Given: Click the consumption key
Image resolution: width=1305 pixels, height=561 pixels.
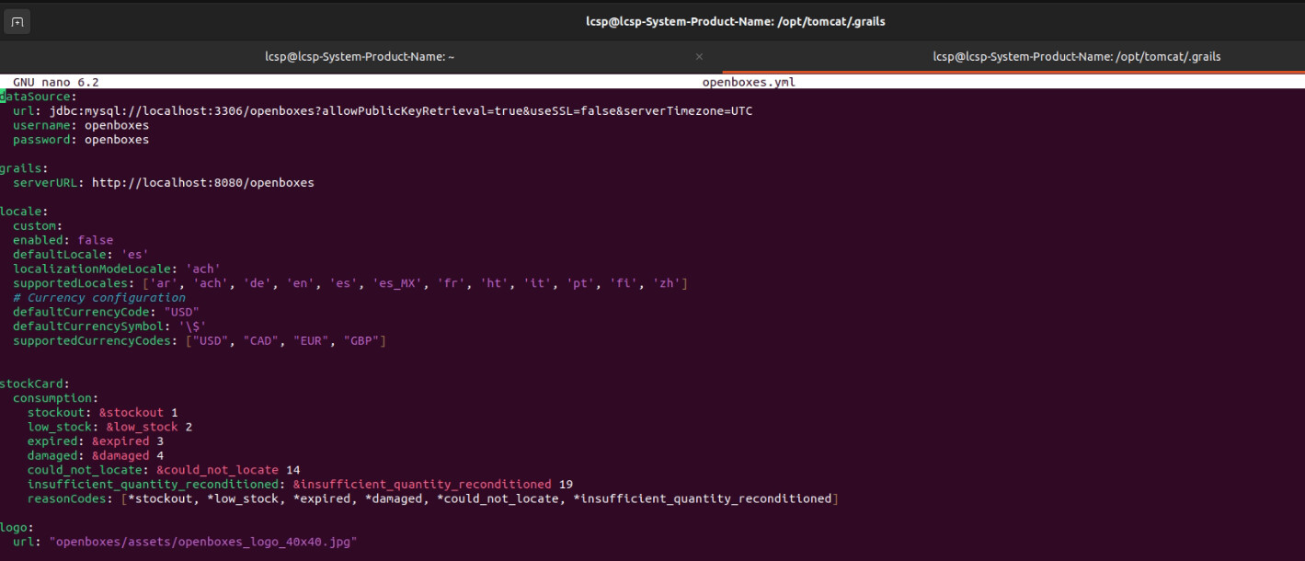Looking at the screenshot, I should (x=56, y=398).
